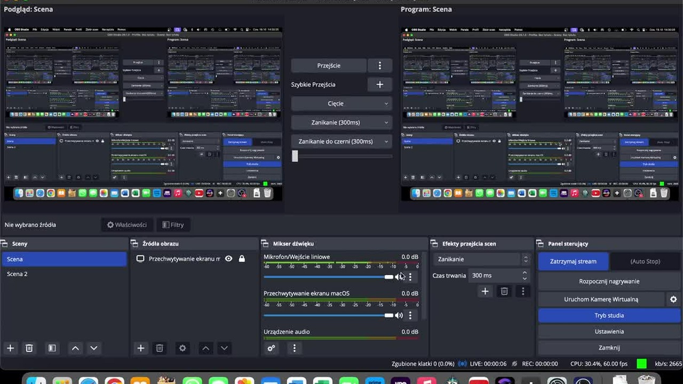Click the Rozpocznij nagrywanie button
The height and width of the screenshot is (384, 683).
point(609,281)
